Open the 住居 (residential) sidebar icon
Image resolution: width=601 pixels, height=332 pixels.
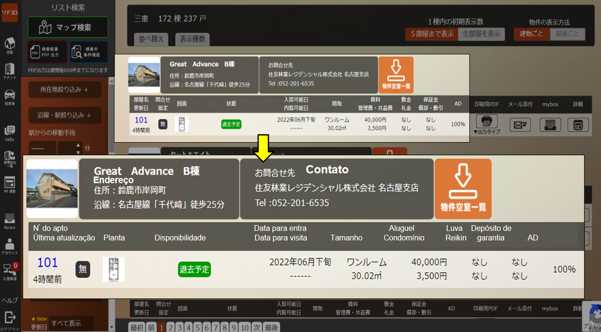(10, 45)
